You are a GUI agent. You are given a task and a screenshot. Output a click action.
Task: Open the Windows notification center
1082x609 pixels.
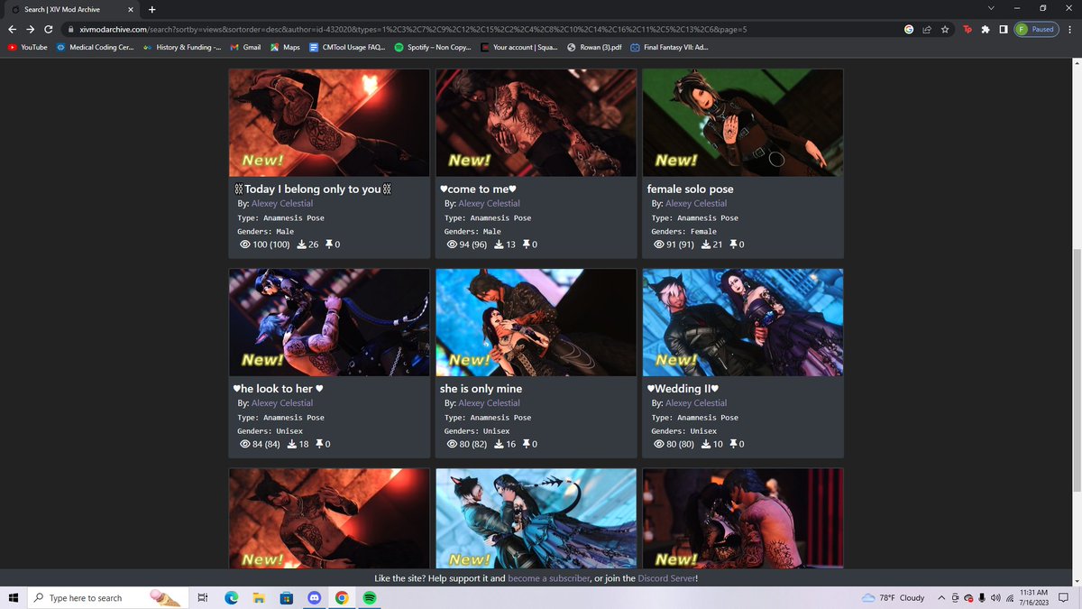click(x=1064, y=598)
